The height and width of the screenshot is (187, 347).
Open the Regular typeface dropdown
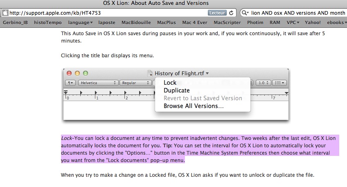pyautogui.click(x=135, y=83)
